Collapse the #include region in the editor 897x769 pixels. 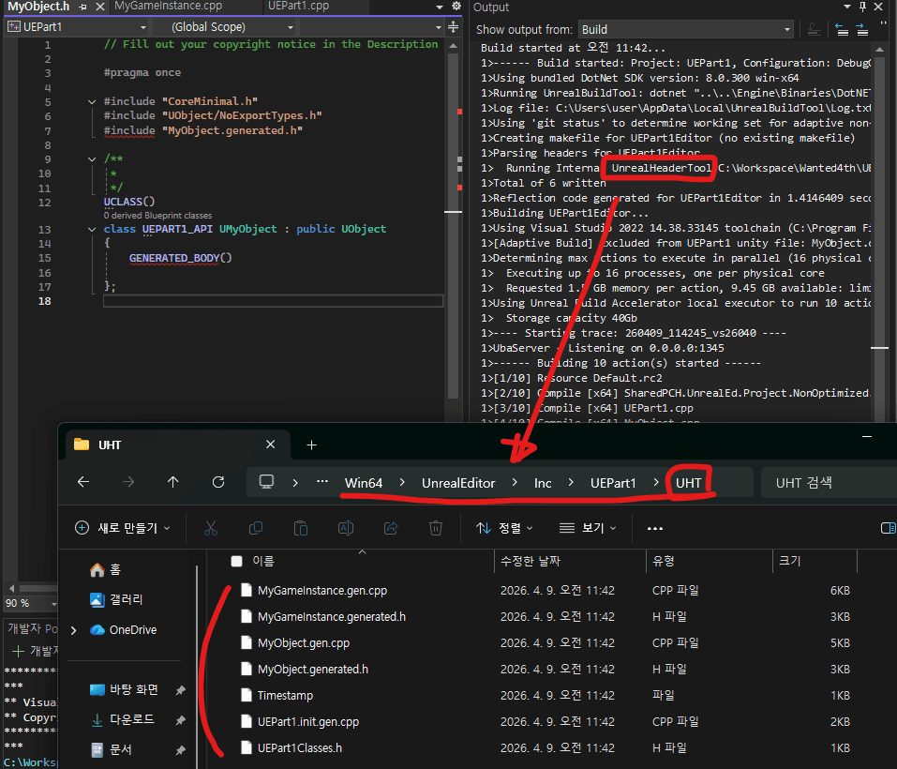coord(92,101)
